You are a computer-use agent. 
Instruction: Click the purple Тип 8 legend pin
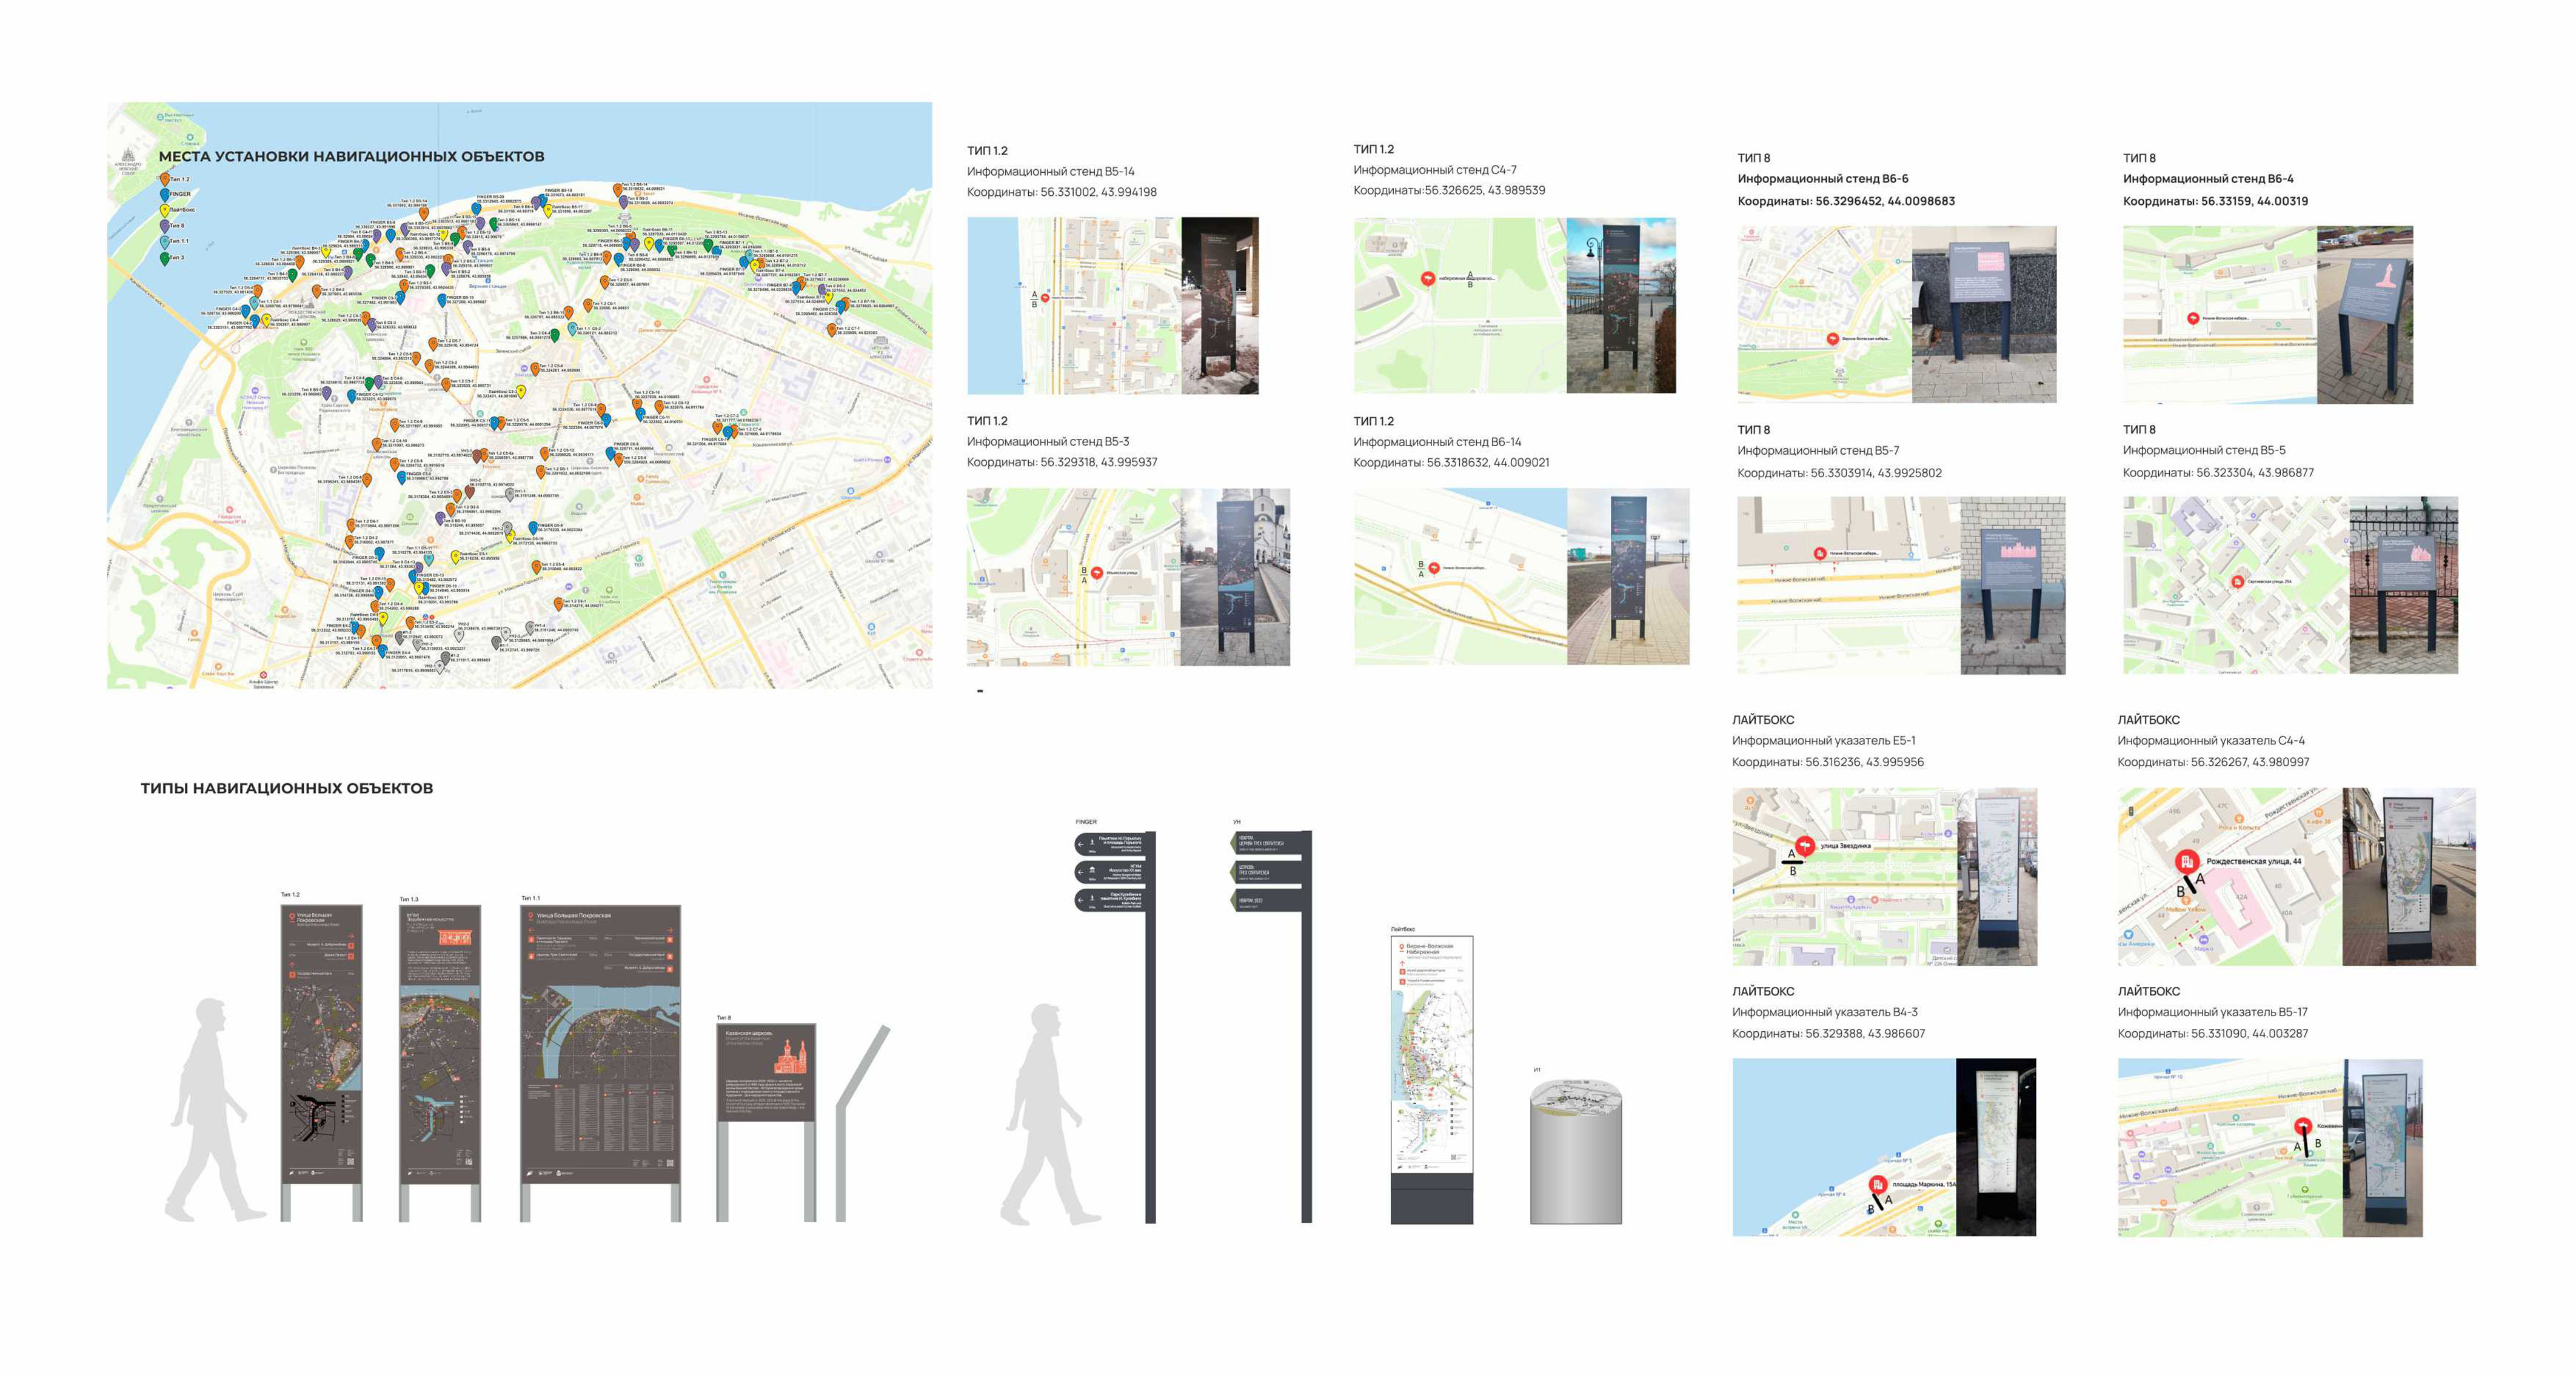165,226
